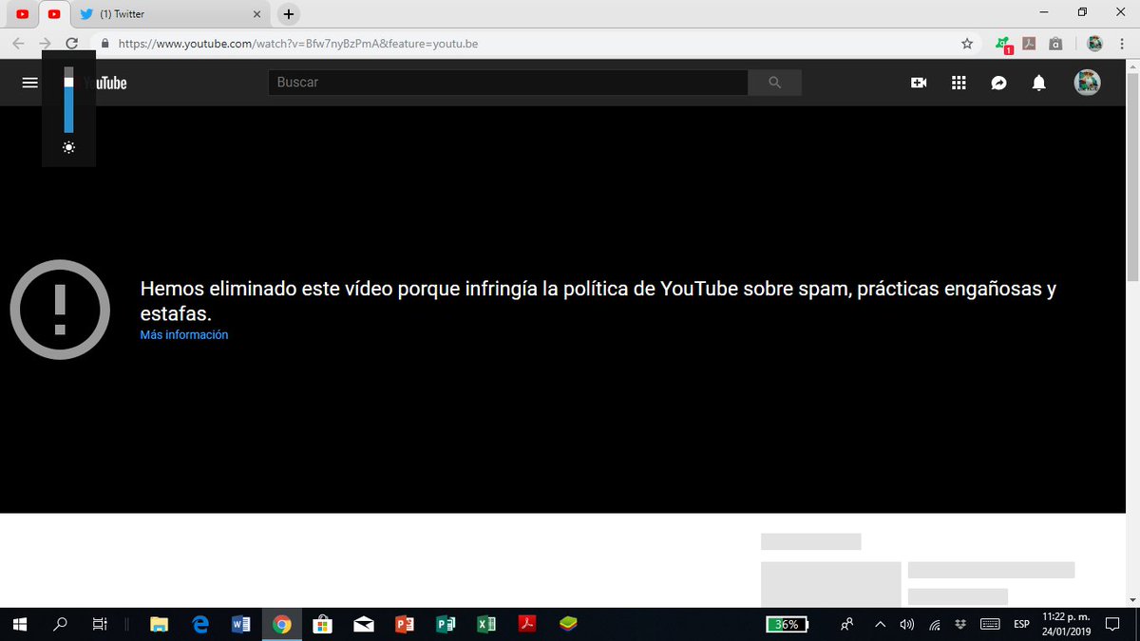The image size is (1140, 641).
Task: Open the Chrome profile avatar
Action: pos(1094,43)
